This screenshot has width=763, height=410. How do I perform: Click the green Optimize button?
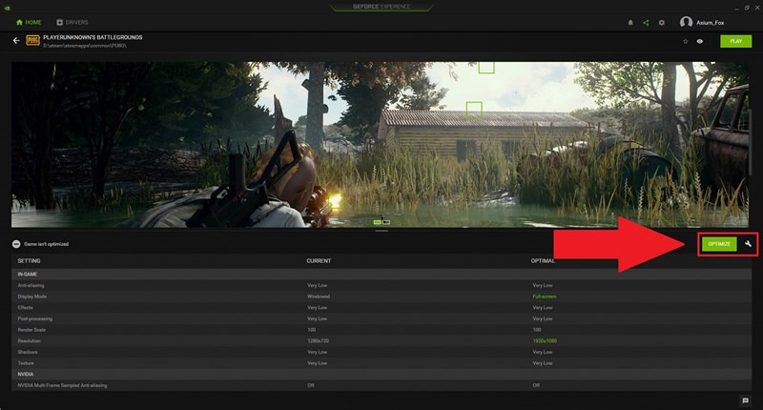[x=719, y=244]
